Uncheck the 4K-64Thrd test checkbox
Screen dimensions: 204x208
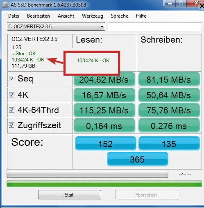pos(11,110)
